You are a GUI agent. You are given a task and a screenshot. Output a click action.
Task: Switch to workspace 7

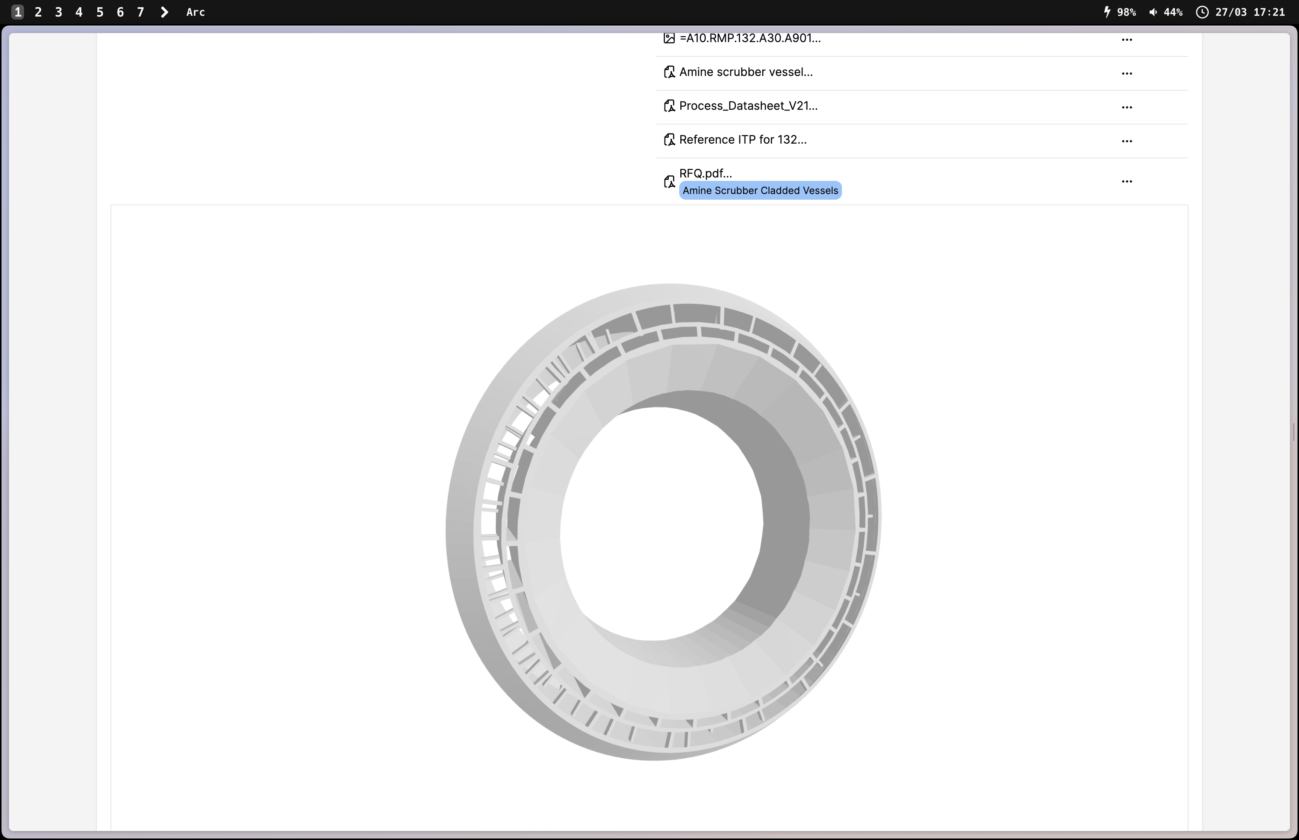click(141, 12)
